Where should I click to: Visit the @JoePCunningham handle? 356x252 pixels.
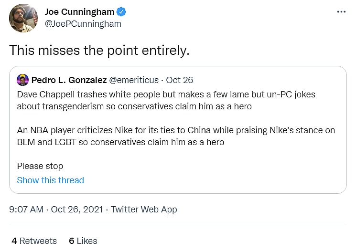click(83, 23)
